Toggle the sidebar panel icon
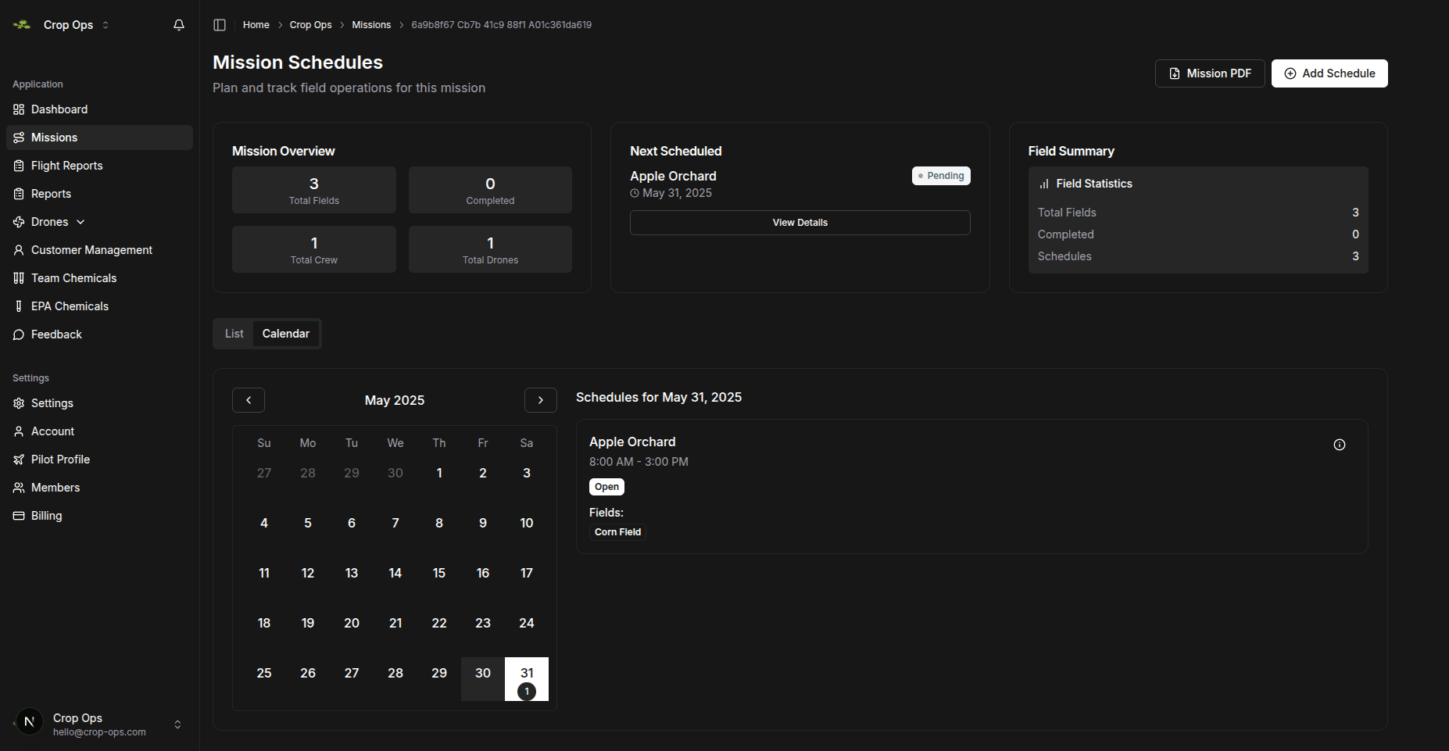This screenshot has width=1449, height=751. point(220,25)
